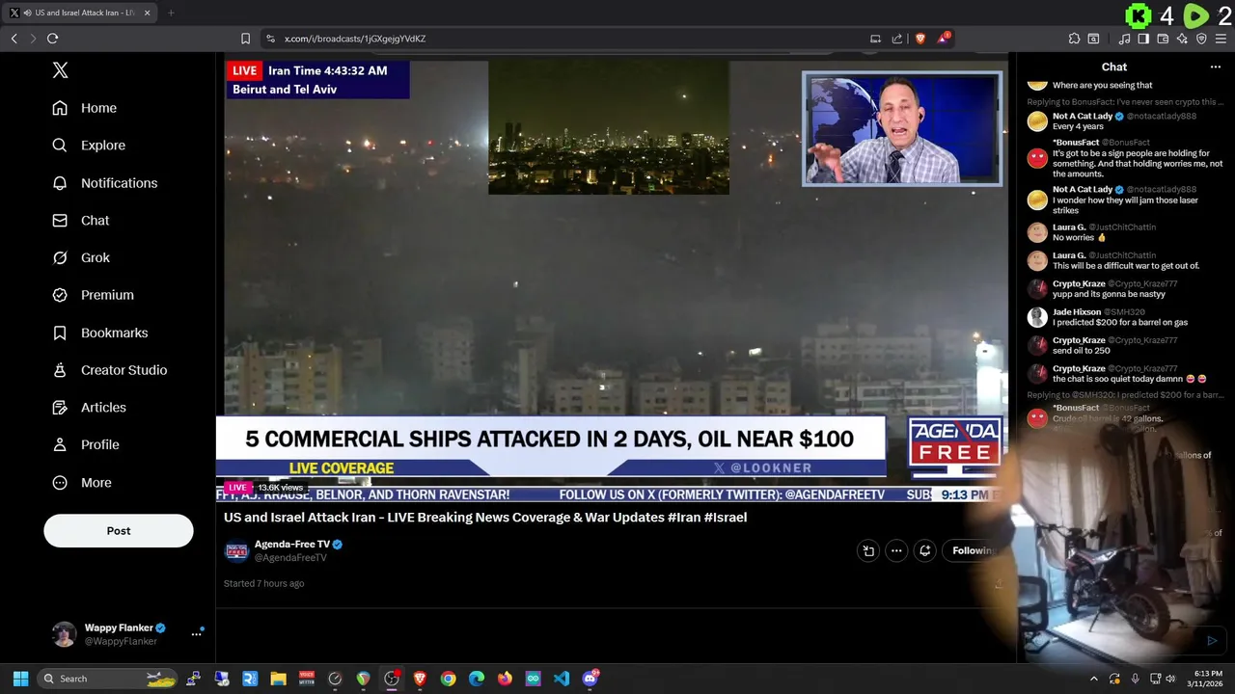
Task: Open Articles in the sidebar
Action: (x=89, y=408)
